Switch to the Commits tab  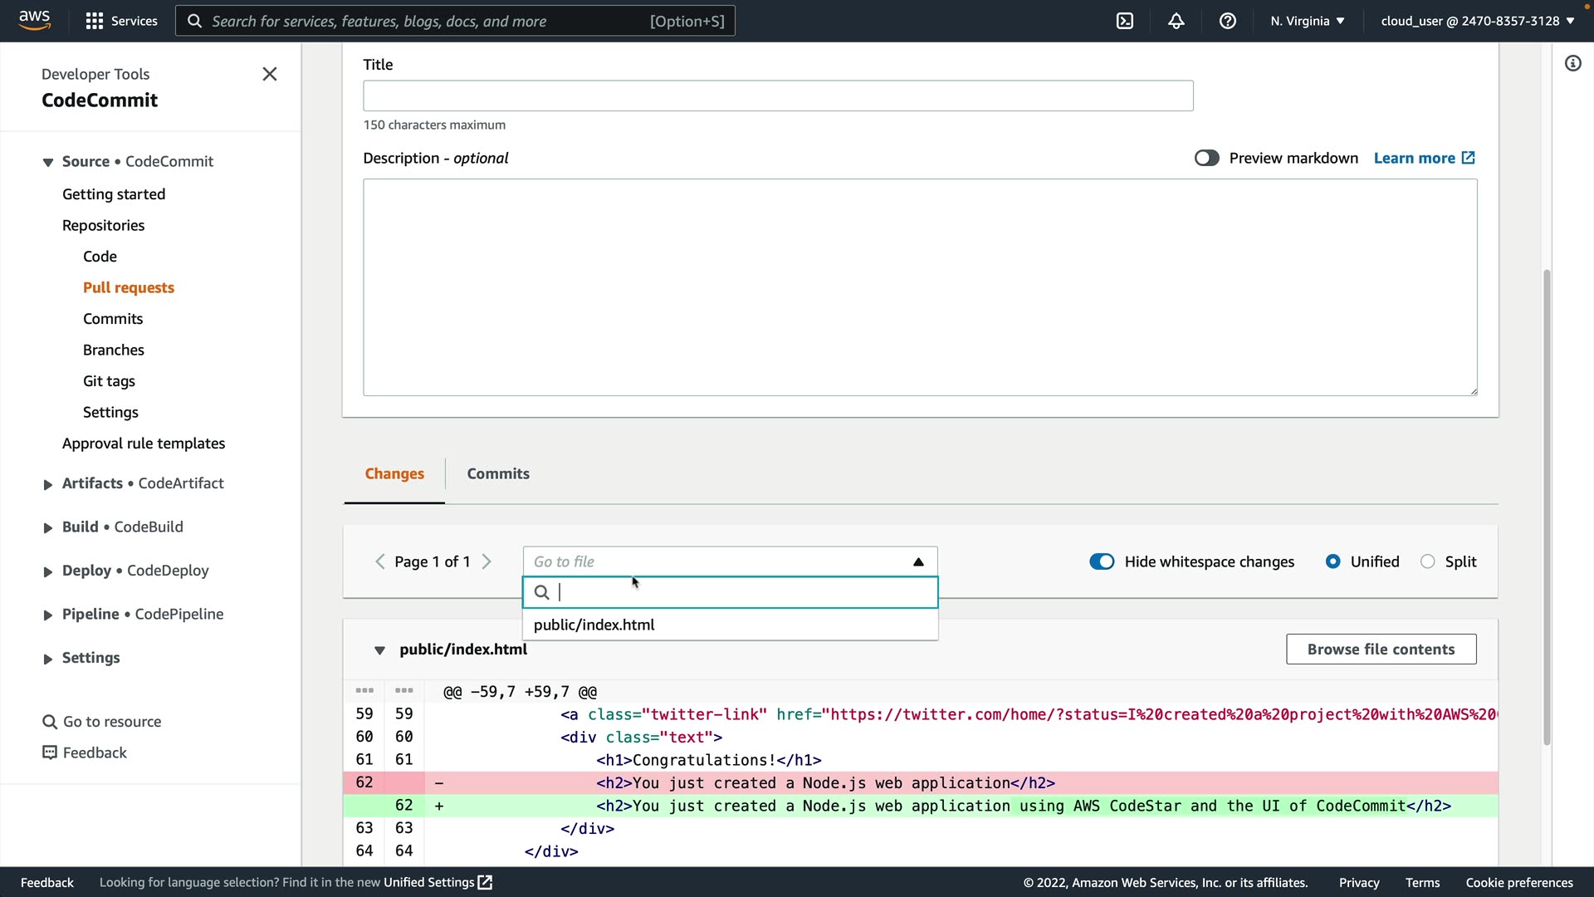497,473
